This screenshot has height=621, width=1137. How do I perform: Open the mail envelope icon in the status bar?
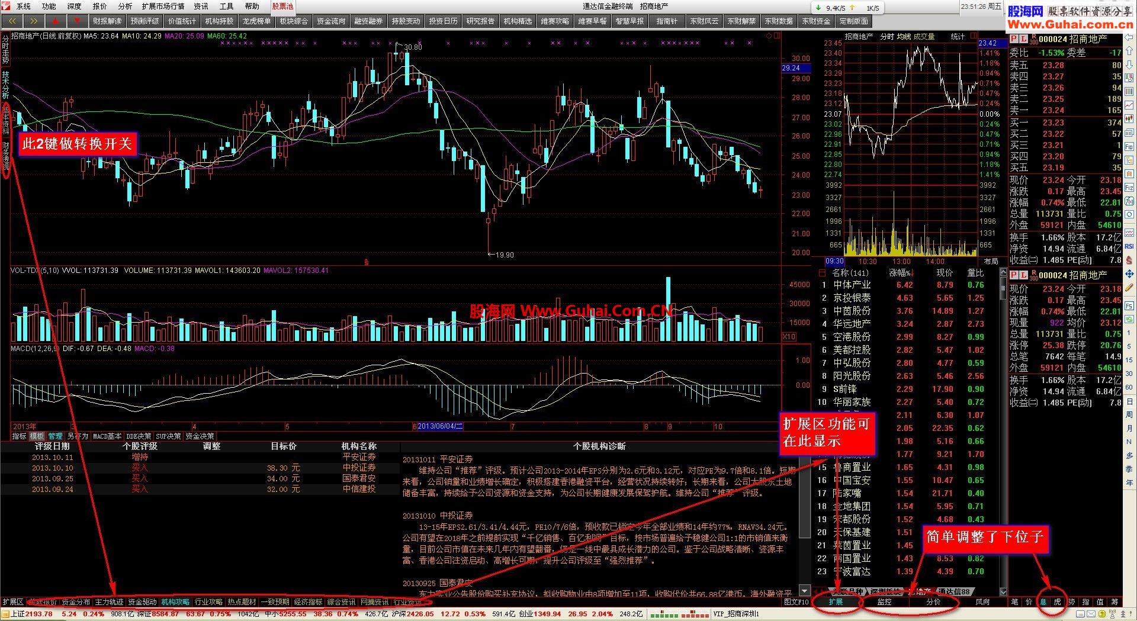pyautogui.click(x=1091, y=614)
